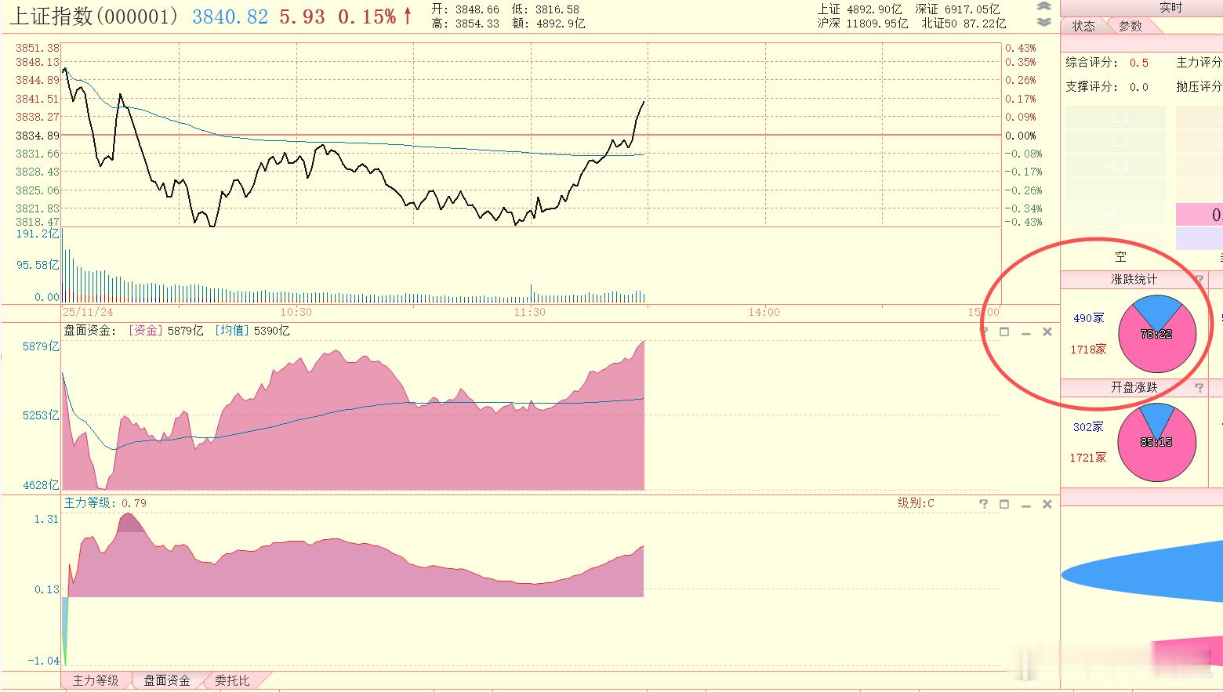The width and height of the screenshot is (1223, 692).
Task: Click the 25/11/24 date marker
Action: click(88, 312)
